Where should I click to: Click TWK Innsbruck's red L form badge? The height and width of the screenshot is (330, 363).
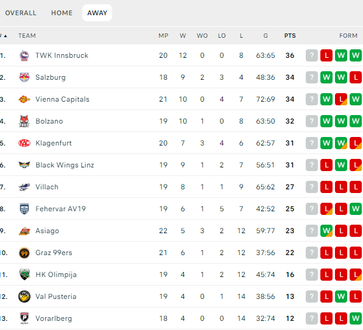[x=326, y=55]
